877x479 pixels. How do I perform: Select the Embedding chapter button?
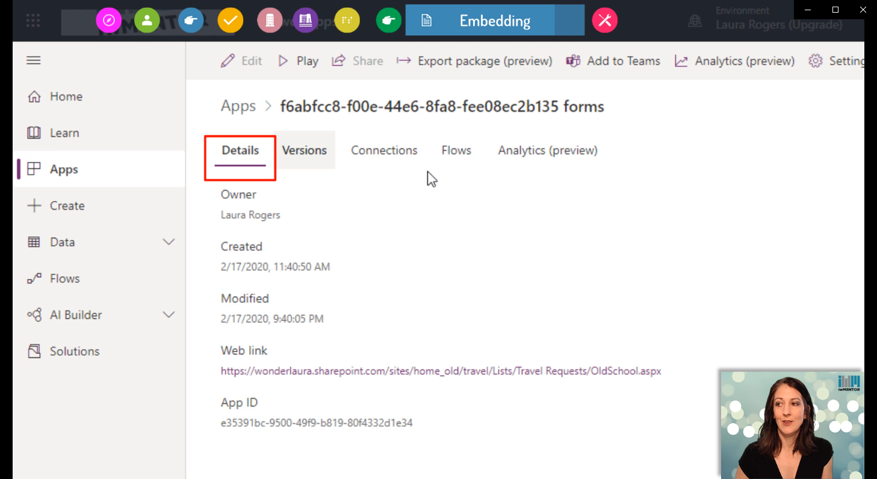coord(495,20)
